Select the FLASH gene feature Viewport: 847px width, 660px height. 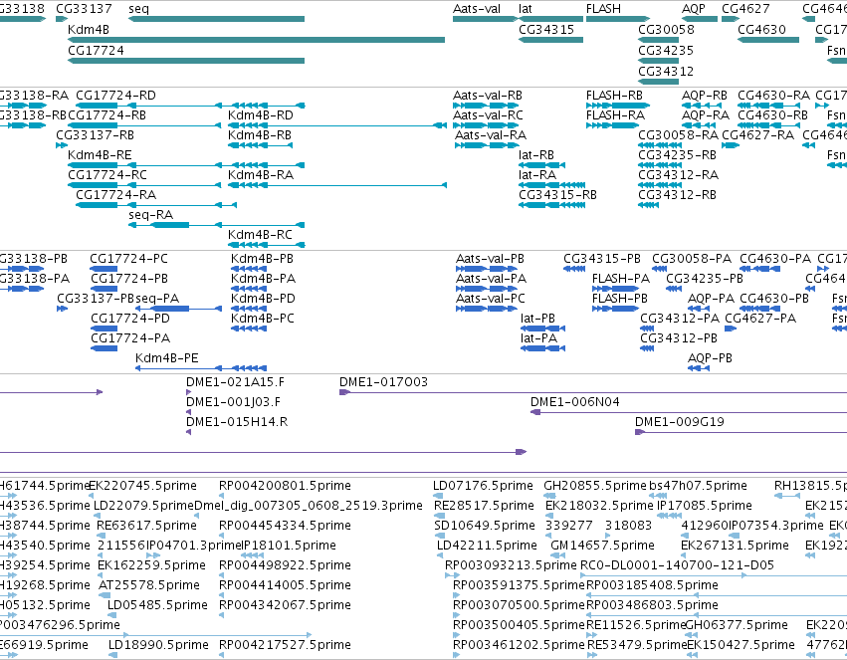617,19
